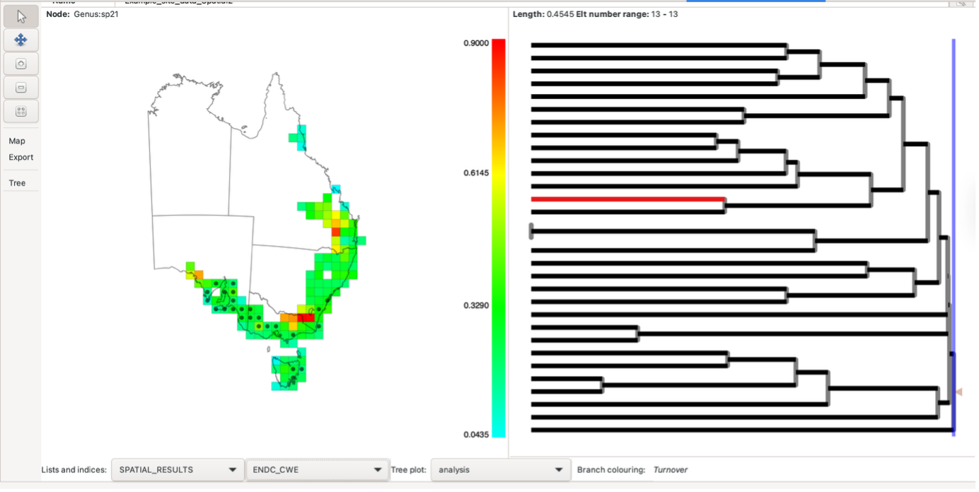This screenshot has width=979, height=492.
Task: Switch to the Pan tool
Action: (x=21, y=40)
